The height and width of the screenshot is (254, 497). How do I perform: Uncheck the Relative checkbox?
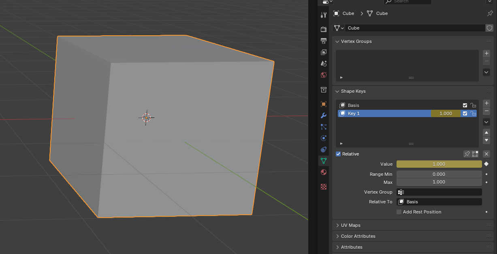[x=338, y=154]
